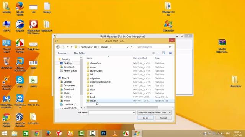Open recent locations dropdown arrow
This screenshot has width=245, height=137.
pos(67,47)
